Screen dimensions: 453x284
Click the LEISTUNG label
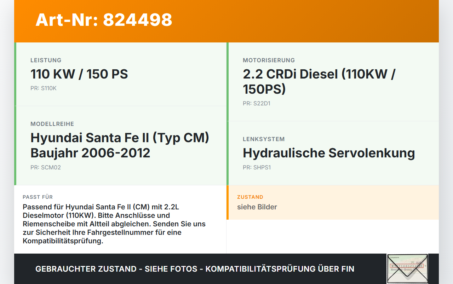[46, 60]
